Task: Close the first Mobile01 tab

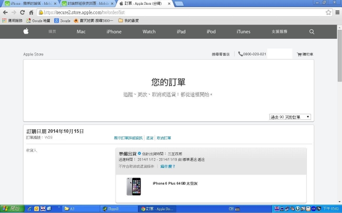Action: pos(55,3)
